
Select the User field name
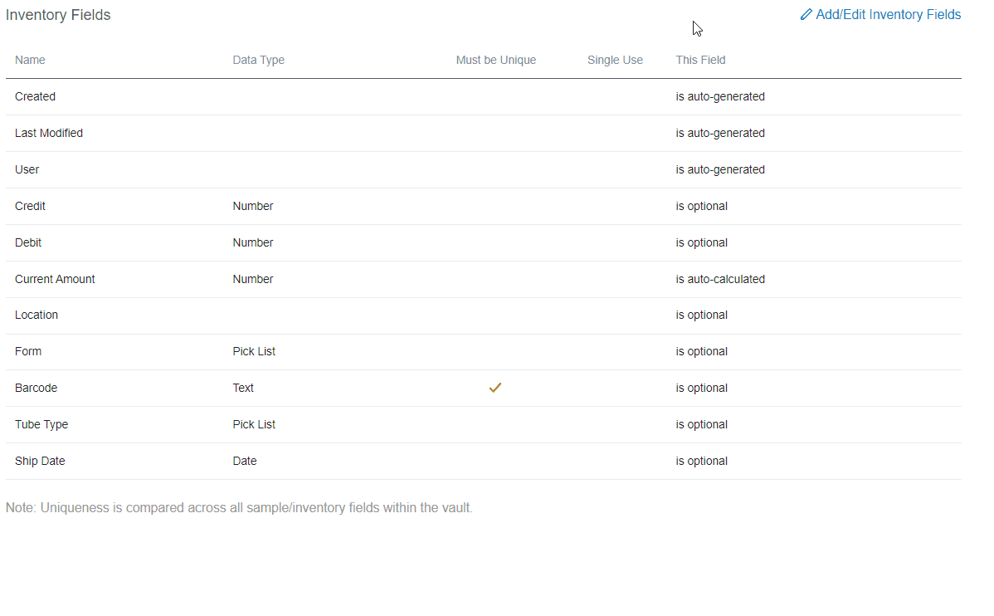[x=27, y=170]
